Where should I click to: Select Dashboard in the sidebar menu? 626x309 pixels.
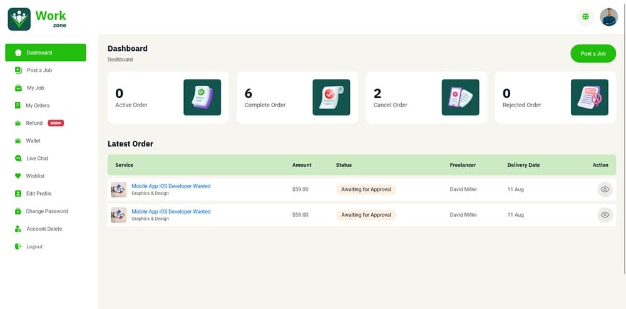[x=45, y=53]
